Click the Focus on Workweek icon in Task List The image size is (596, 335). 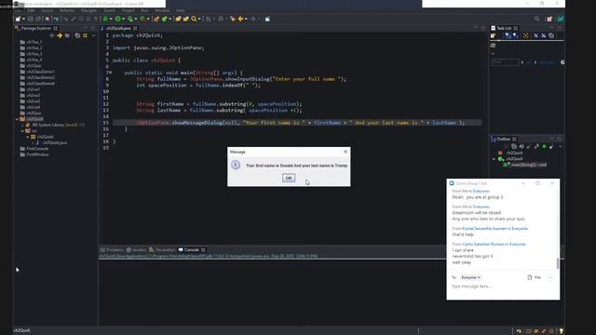coord(525,35)
